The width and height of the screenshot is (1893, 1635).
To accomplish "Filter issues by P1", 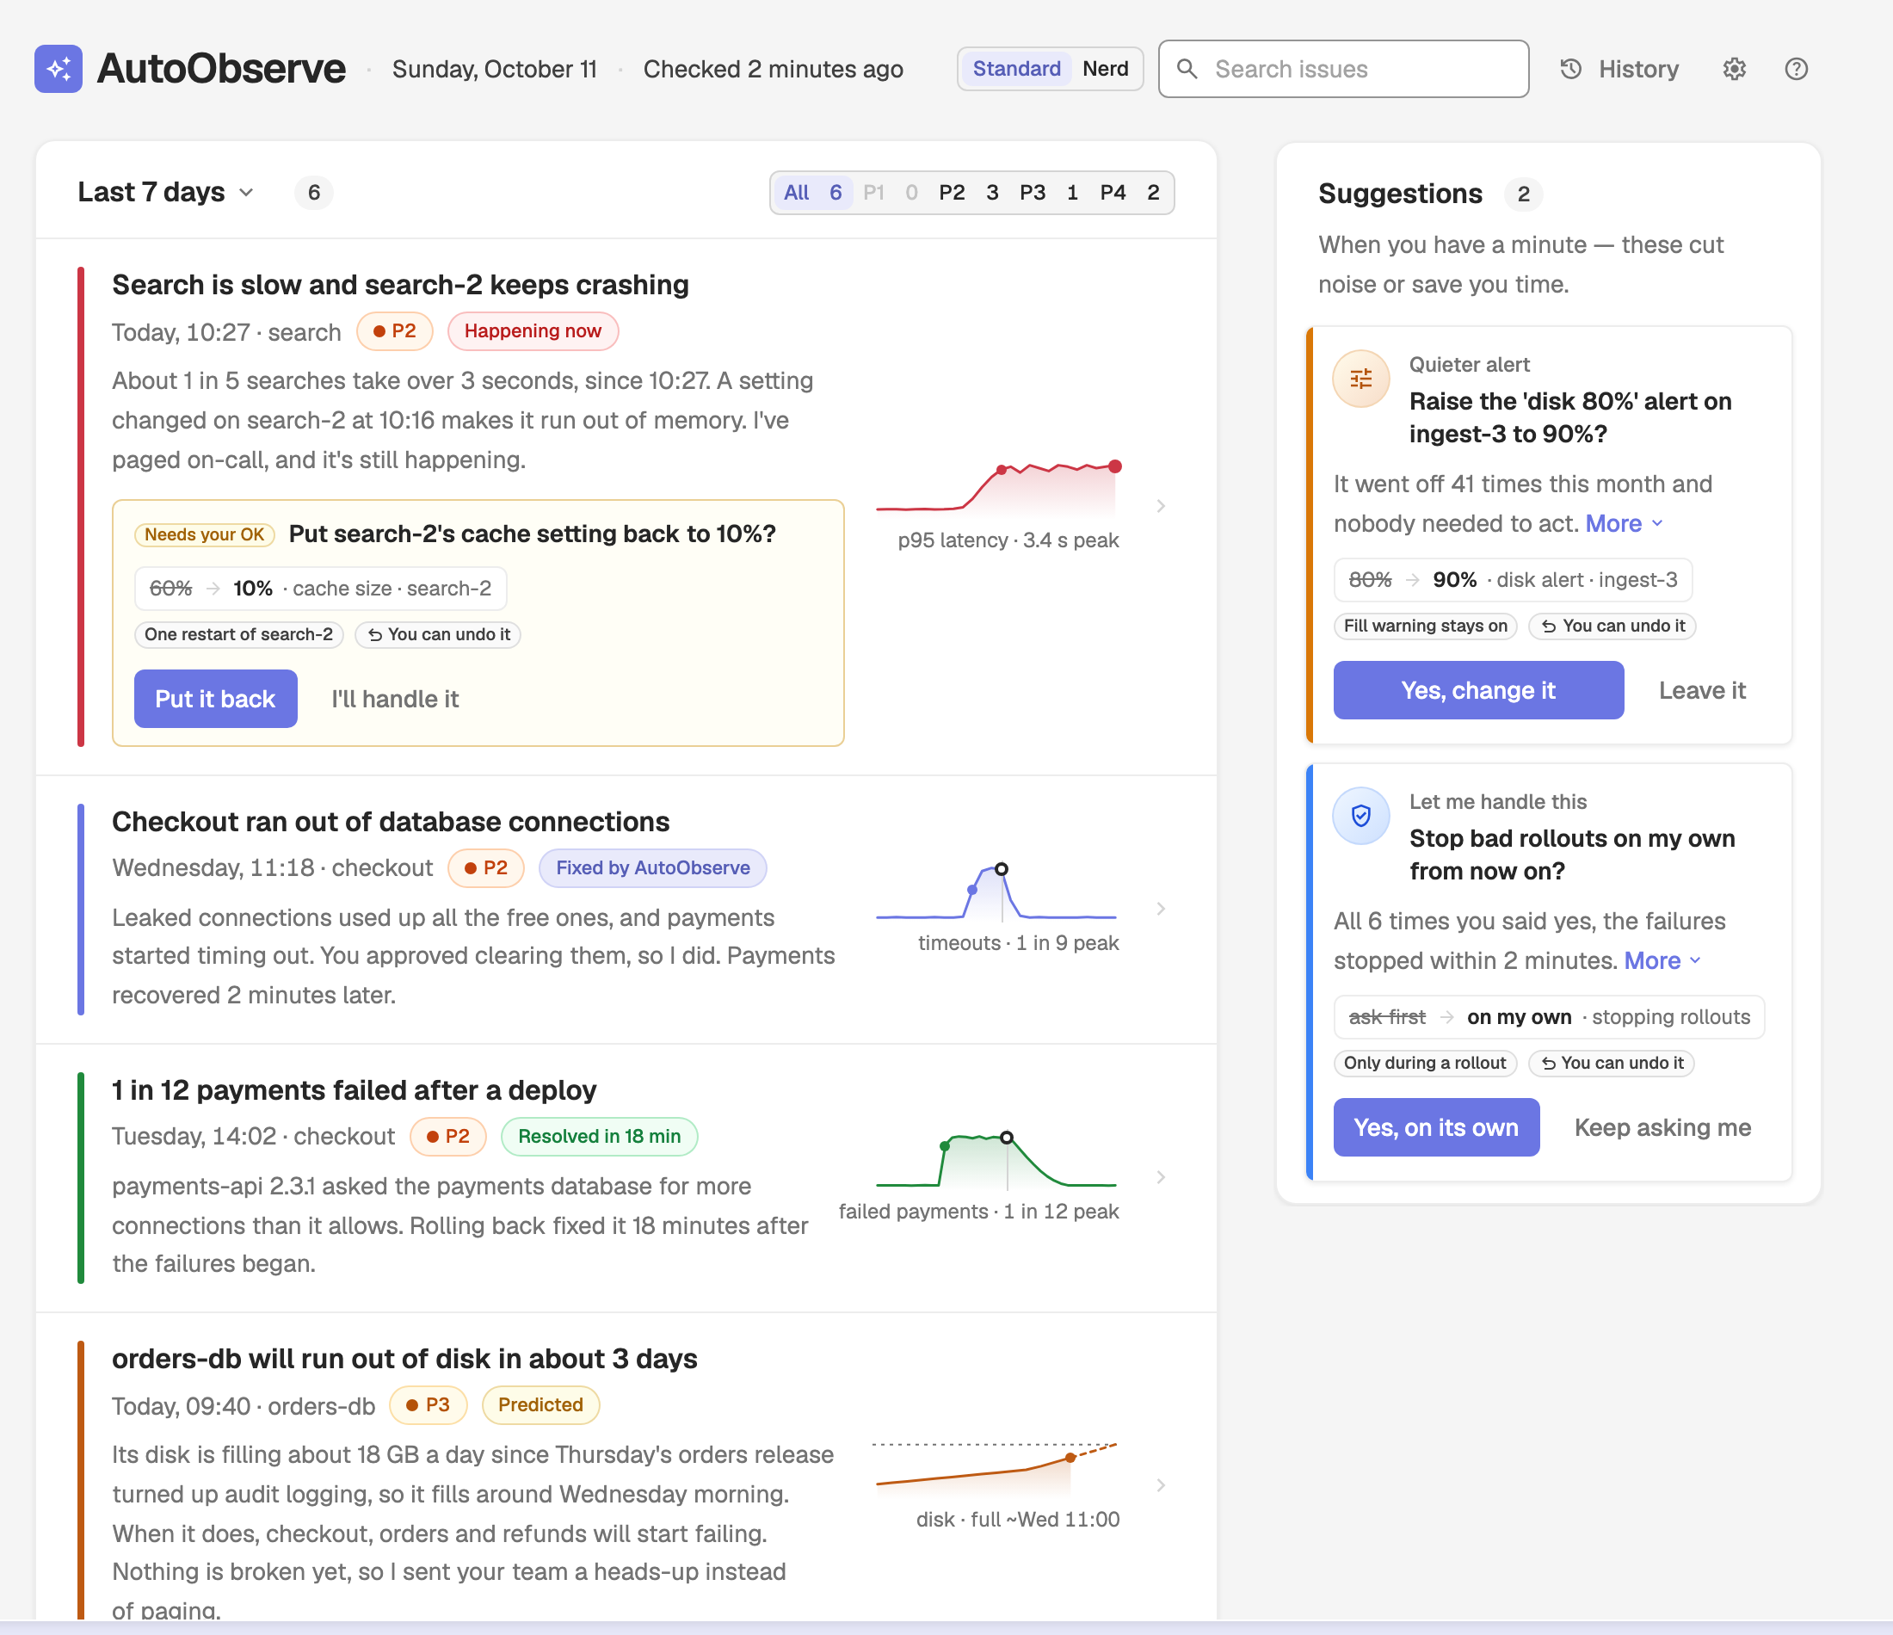I will tap(891, 193).
